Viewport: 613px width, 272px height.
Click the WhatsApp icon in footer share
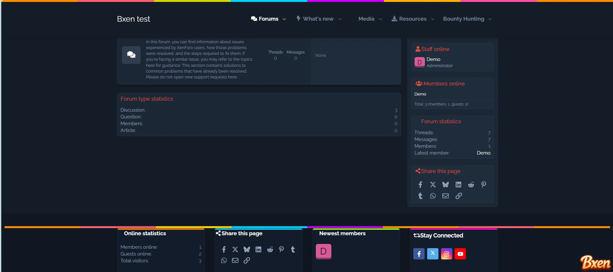224,260
